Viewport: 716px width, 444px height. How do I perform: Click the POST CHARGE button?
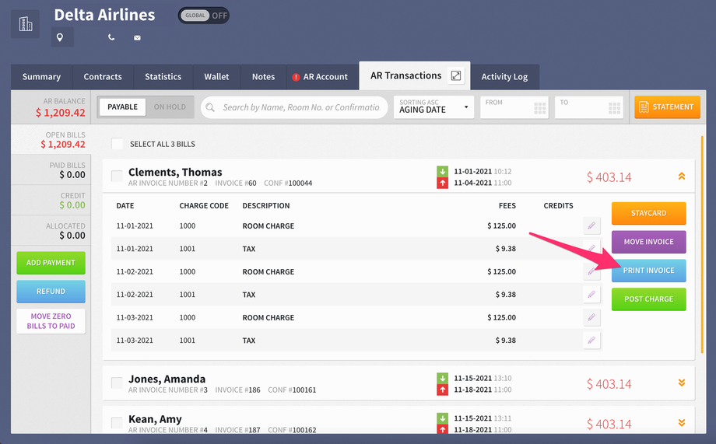pyautogui.click(x=649, y=299)
